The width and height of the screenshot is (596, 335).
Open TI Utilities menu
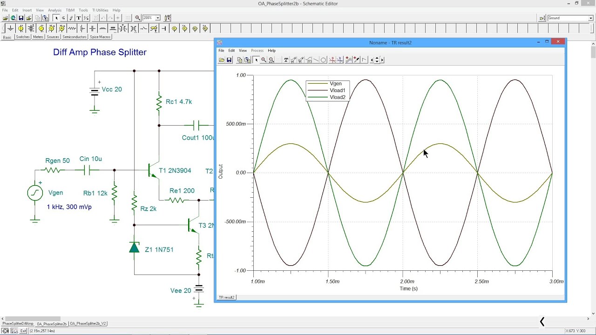coord(100,10)
